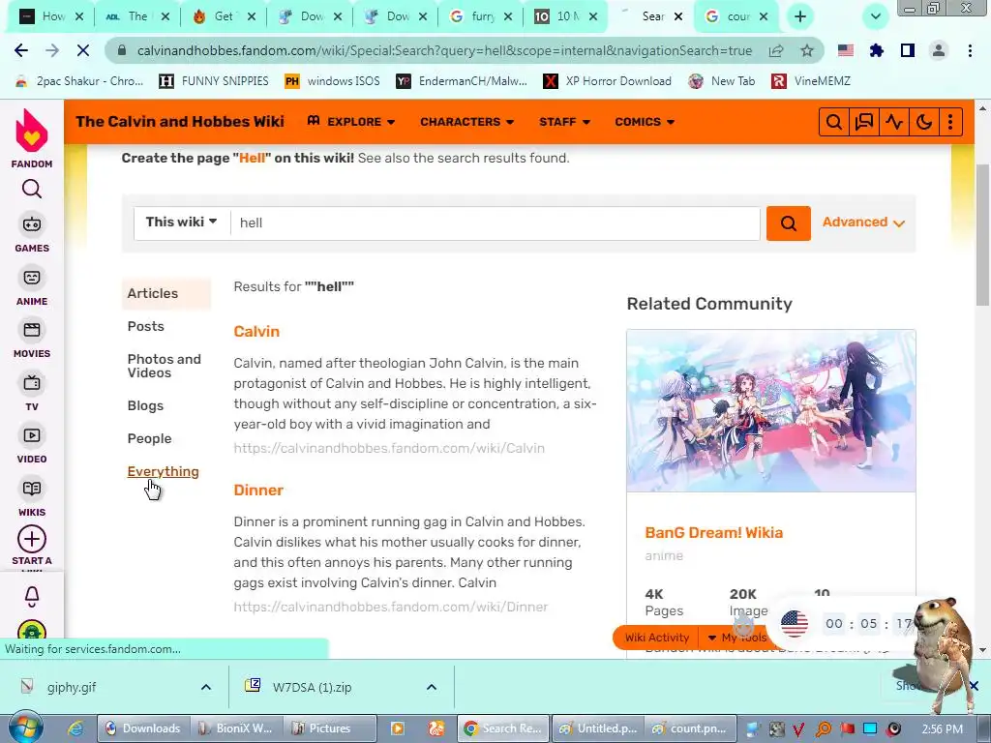Open BanG Dream! Wikia link
Viewport: 991px width, 743px height.
click(714, 533)
